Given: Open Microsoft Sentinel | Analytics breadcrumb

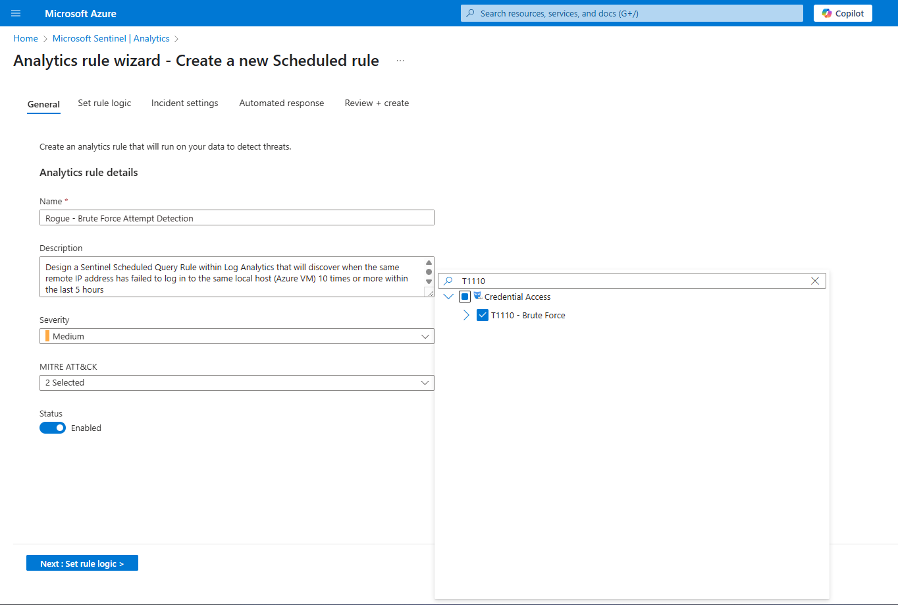Looking at the screenshot, I should (111, 38).
